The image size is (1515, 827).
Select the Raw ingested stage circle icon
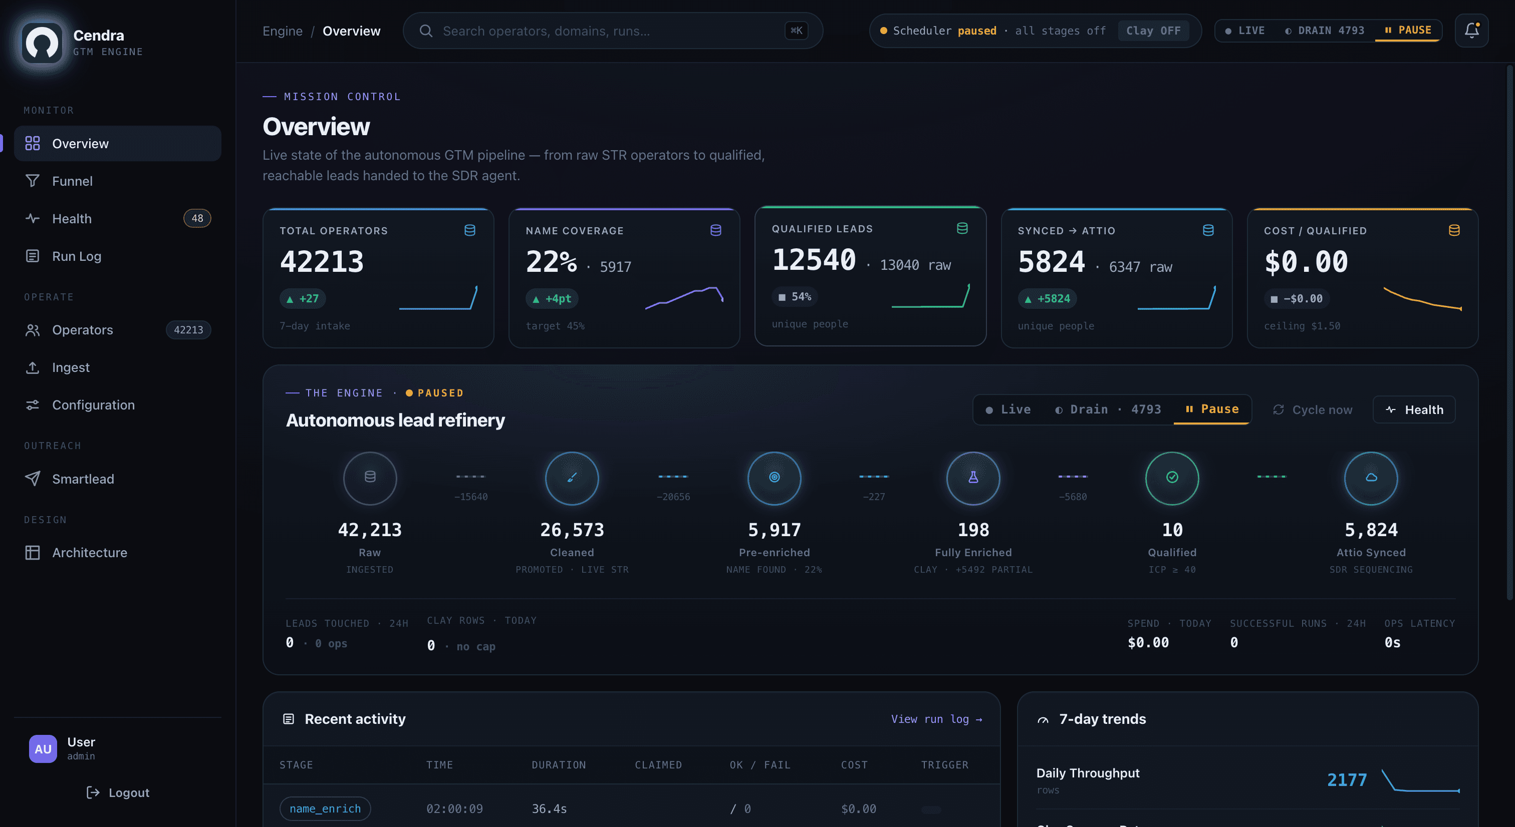(x=370, y=478)
